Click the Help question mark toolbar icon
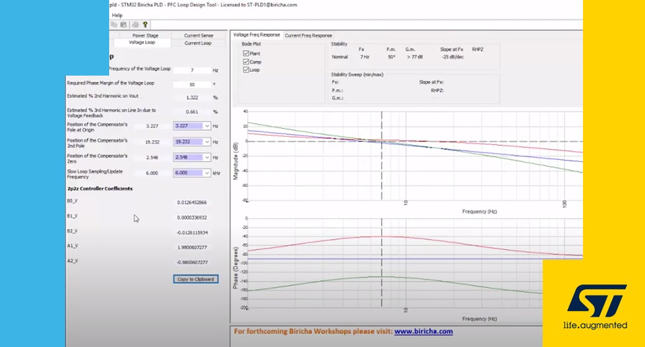The image size is (645, 347). pos(145,25)
